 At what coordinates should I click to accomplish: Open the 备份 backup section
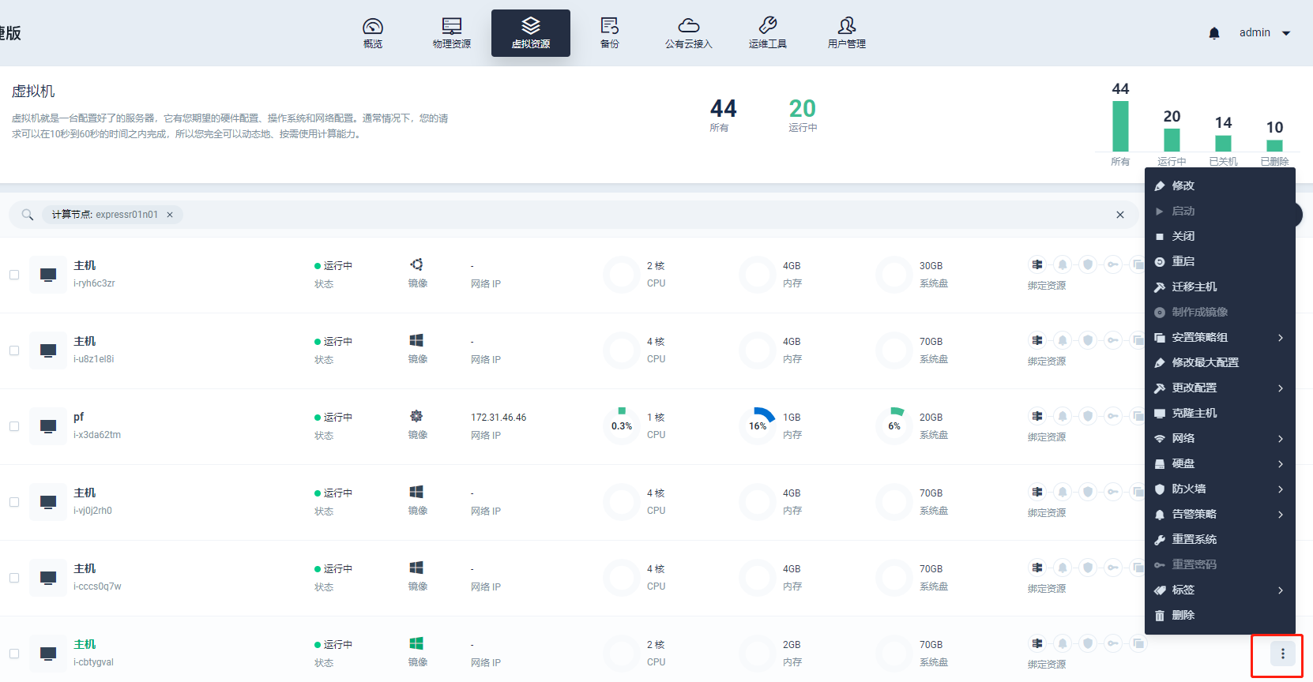point(609,33)
